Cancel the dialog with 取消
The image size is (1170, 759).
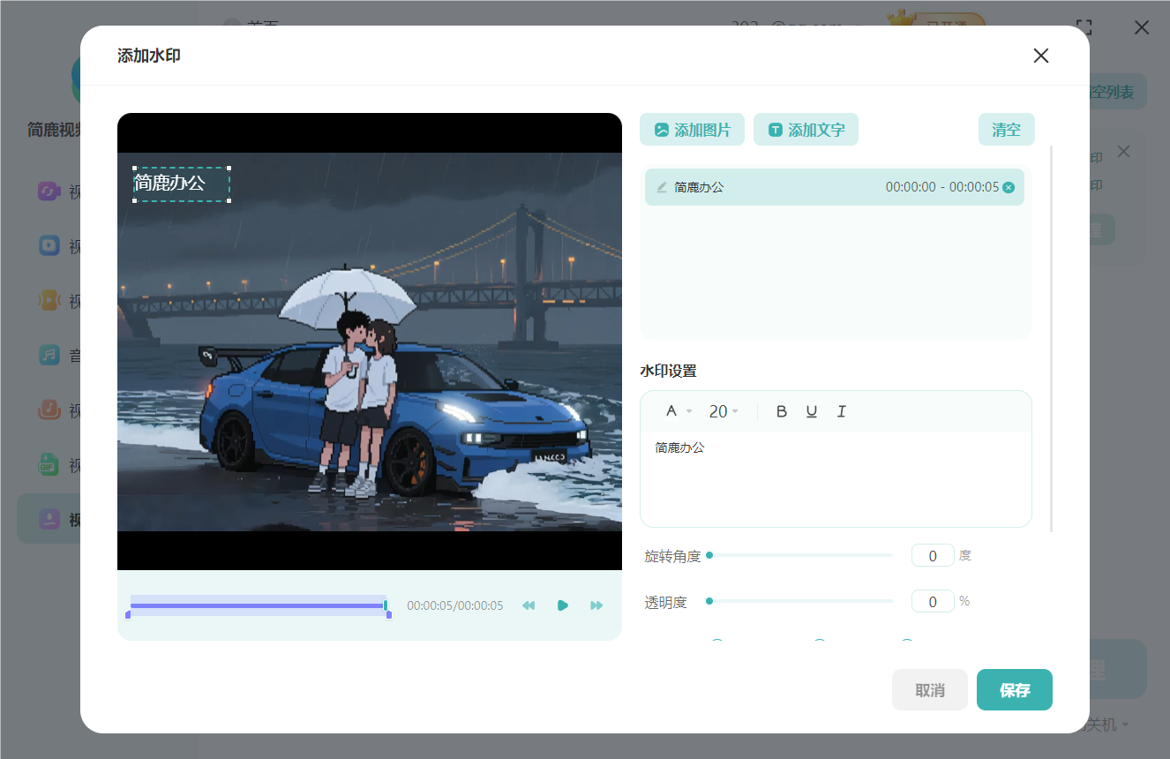(929, 690)
